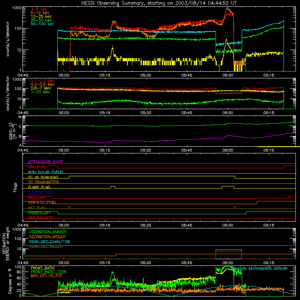Viewport: 300px width, 300px height.
Task: Click the DECIMATION ENERGY or weight axis title
Action: tap(6, 243)
